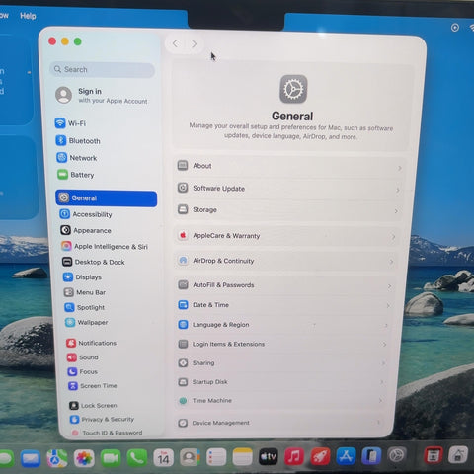This screenshot has height=474, width=474.
Task: Click Wi-Fi status icon in menu bar
Action: (471, 28)
